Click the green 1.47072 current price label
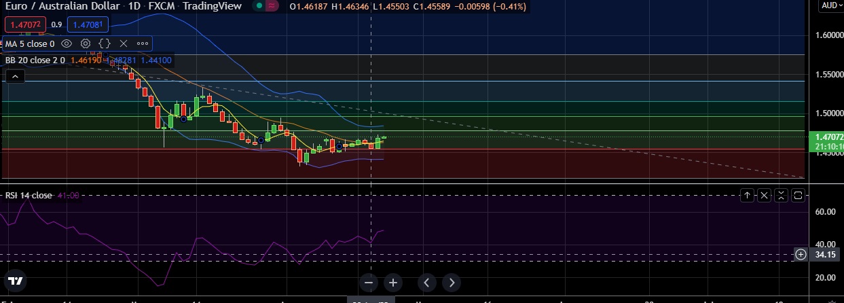 click(x=828, y=137)
